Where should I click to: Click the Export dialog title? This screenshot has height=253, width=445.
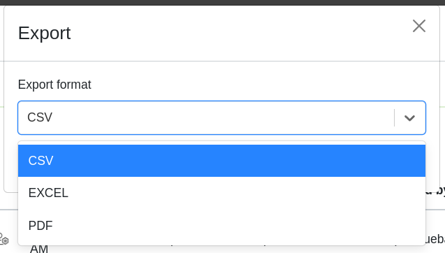coord(44,34)
